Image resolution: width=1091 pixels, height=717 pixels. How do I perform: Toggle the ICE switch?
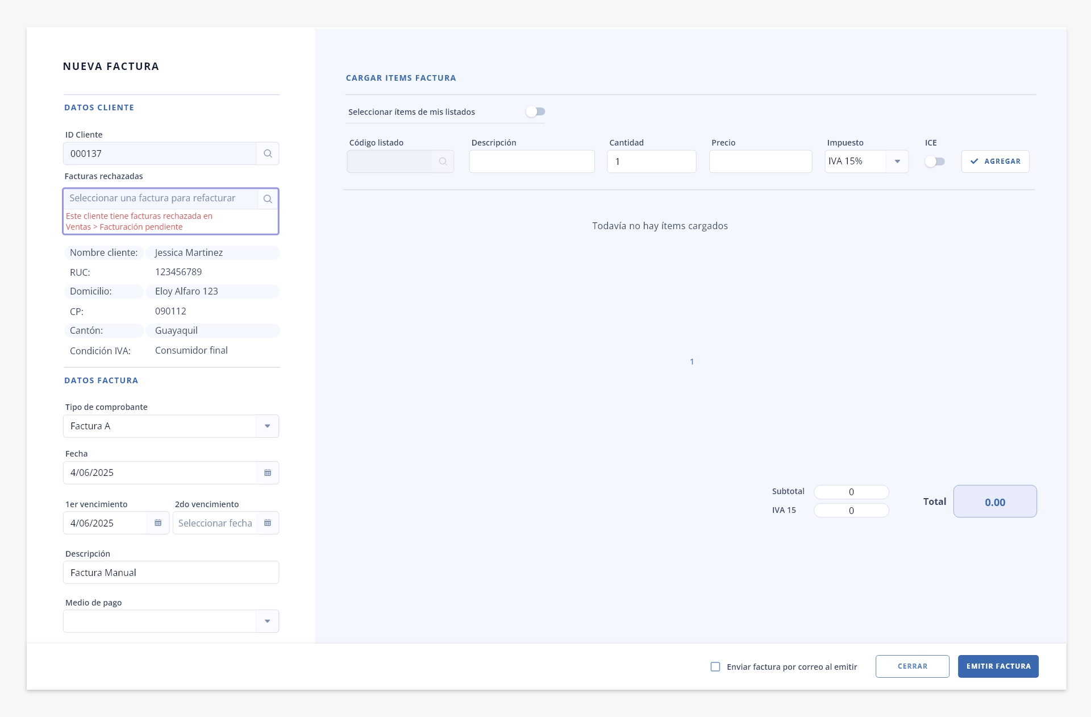click(x=935, y=161)
